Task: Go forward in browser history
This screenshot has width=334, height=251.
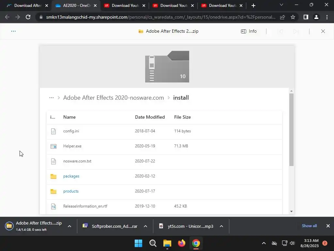Action: pos(18,17)
